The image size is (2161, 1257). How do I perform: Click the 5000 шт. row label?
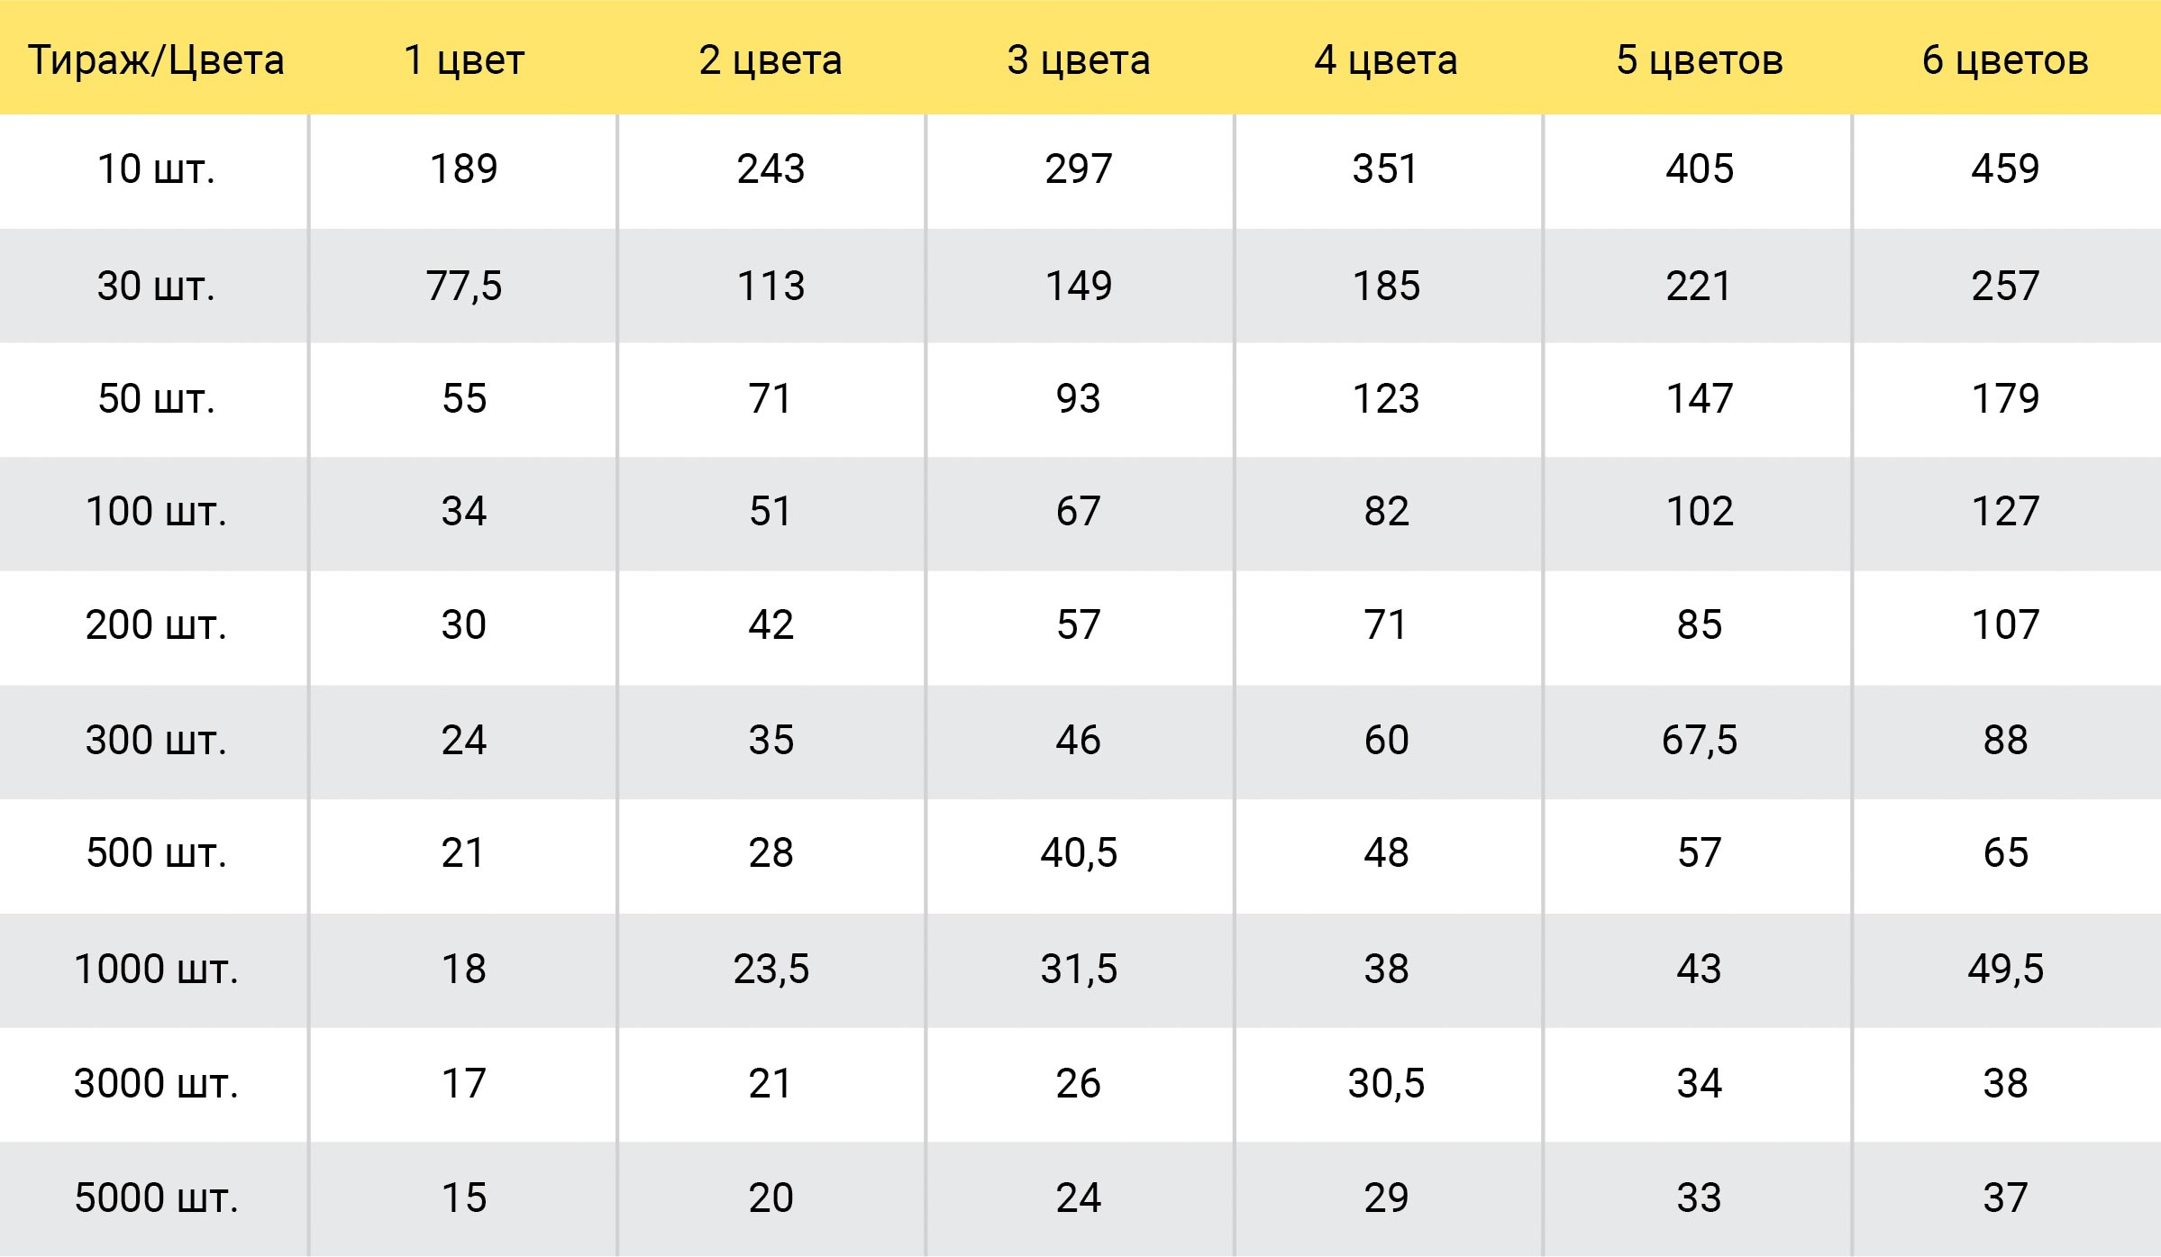pos(156,1198)
